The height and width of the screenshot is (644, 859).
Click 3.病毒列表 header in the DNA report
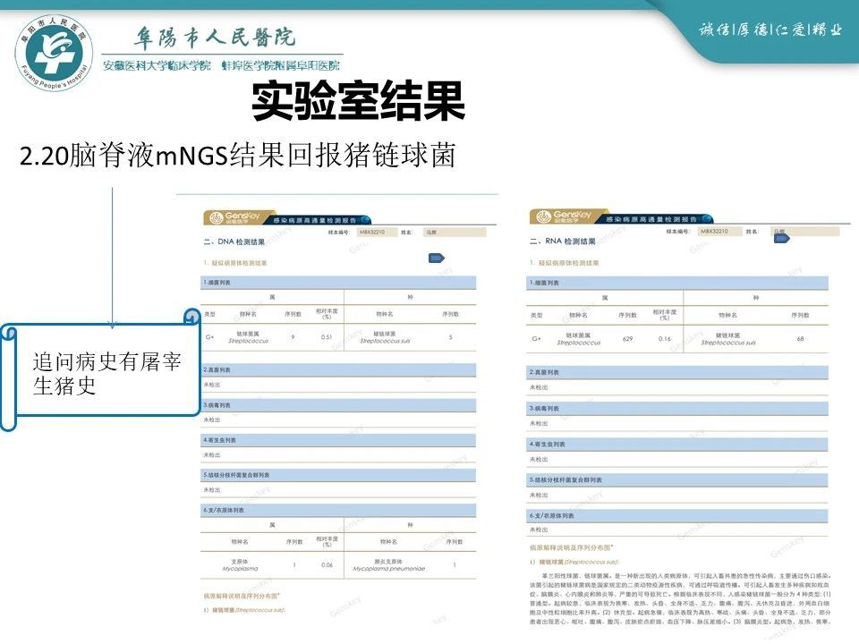coord(338,405)
